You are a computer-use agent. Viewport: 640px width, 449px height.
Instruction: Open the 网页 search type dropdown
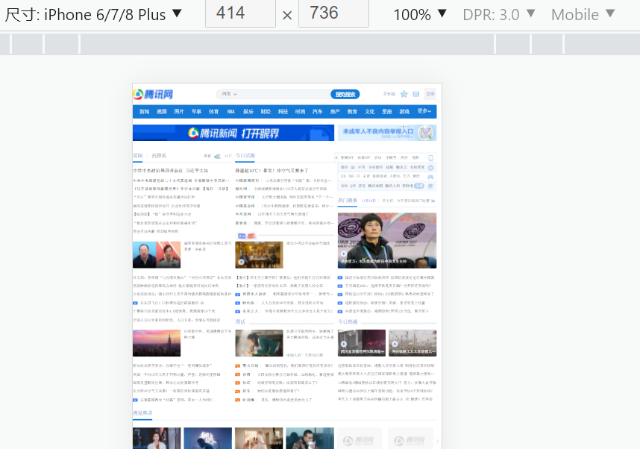tap(229, 94)
